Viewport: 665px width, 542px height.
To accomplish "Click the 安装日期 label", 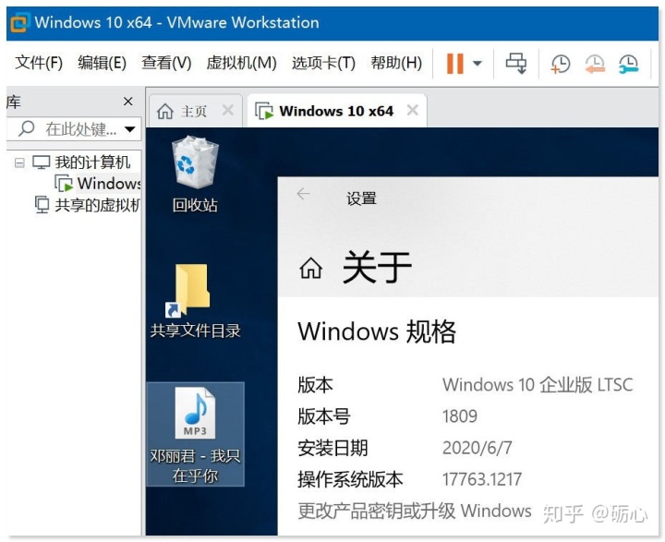I will pos(332,448).
